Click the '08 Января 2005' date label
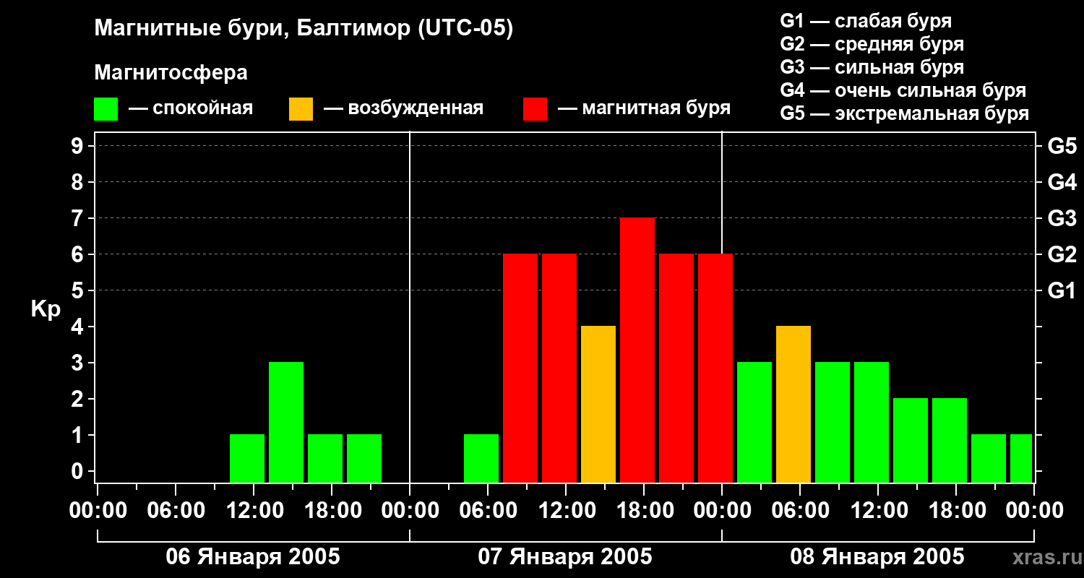 coord(877,557)
